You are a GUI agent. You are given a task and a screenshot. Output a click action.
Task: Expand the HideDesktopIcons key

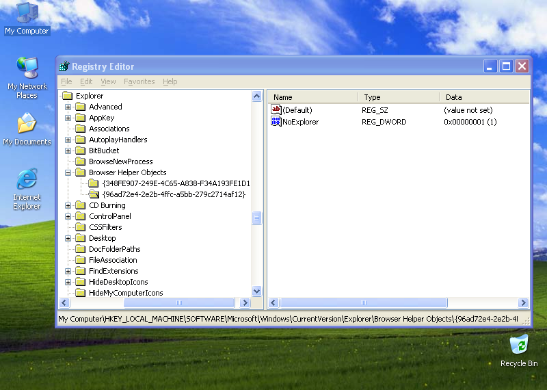point(68,282)
